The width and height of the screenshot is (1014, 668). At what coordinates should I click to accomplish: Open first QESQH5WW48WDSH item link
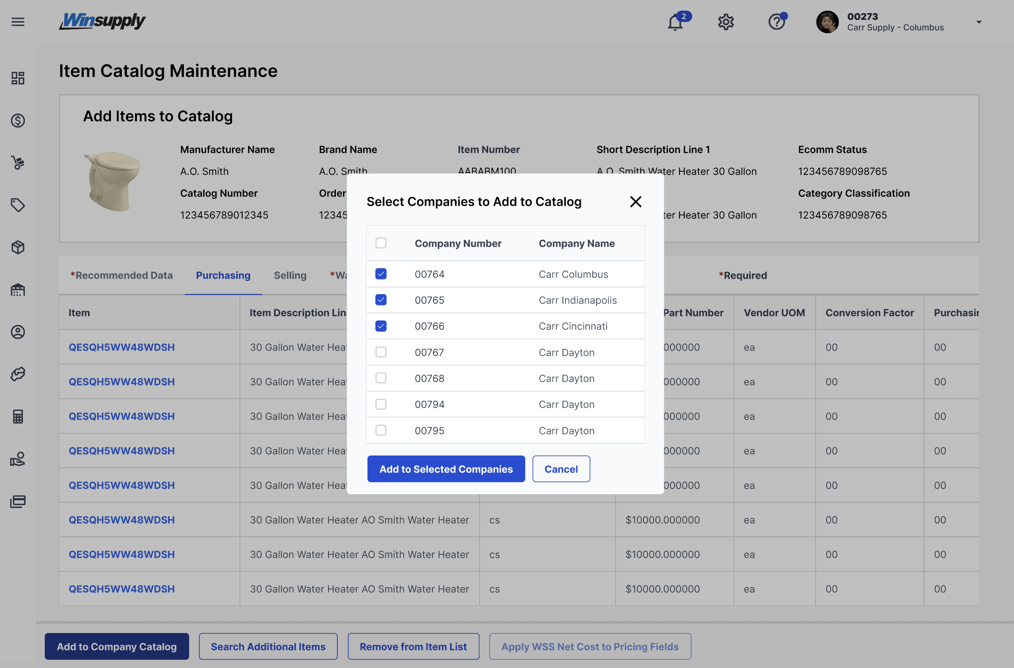(x=121, y=347)
